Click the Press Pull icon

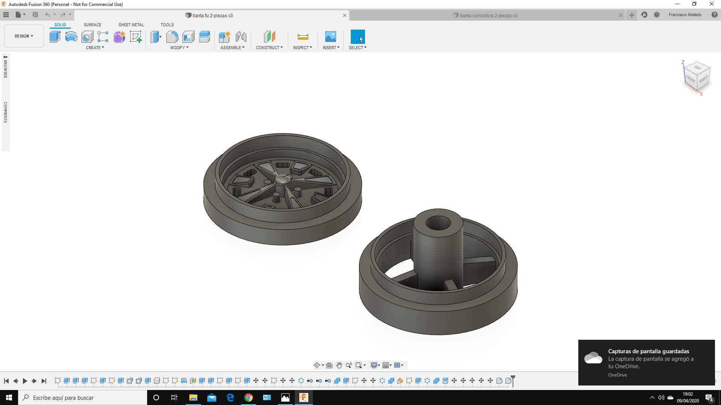155,37
